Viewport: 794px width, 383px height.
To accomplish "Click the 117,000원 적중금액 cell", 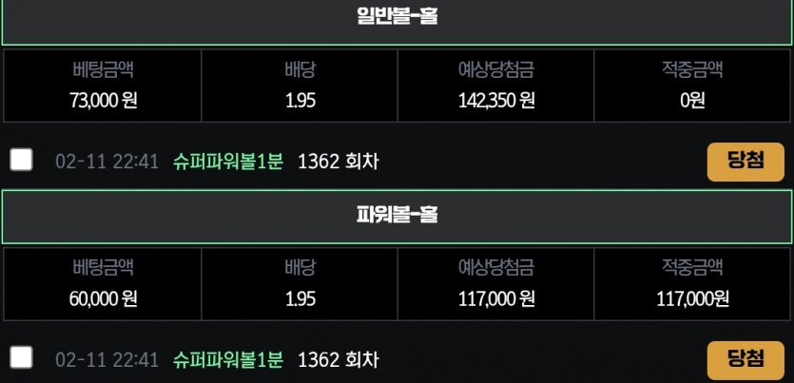I will tap(692, 284).
